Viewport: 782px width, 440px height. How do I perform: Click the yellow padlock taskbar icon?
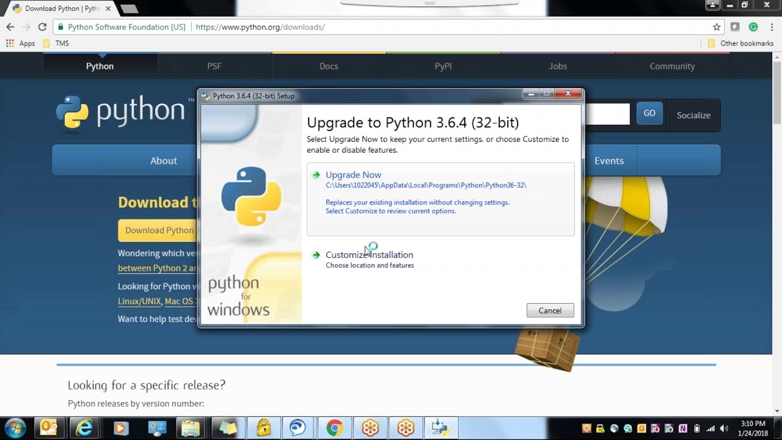(x=263, y=428)
